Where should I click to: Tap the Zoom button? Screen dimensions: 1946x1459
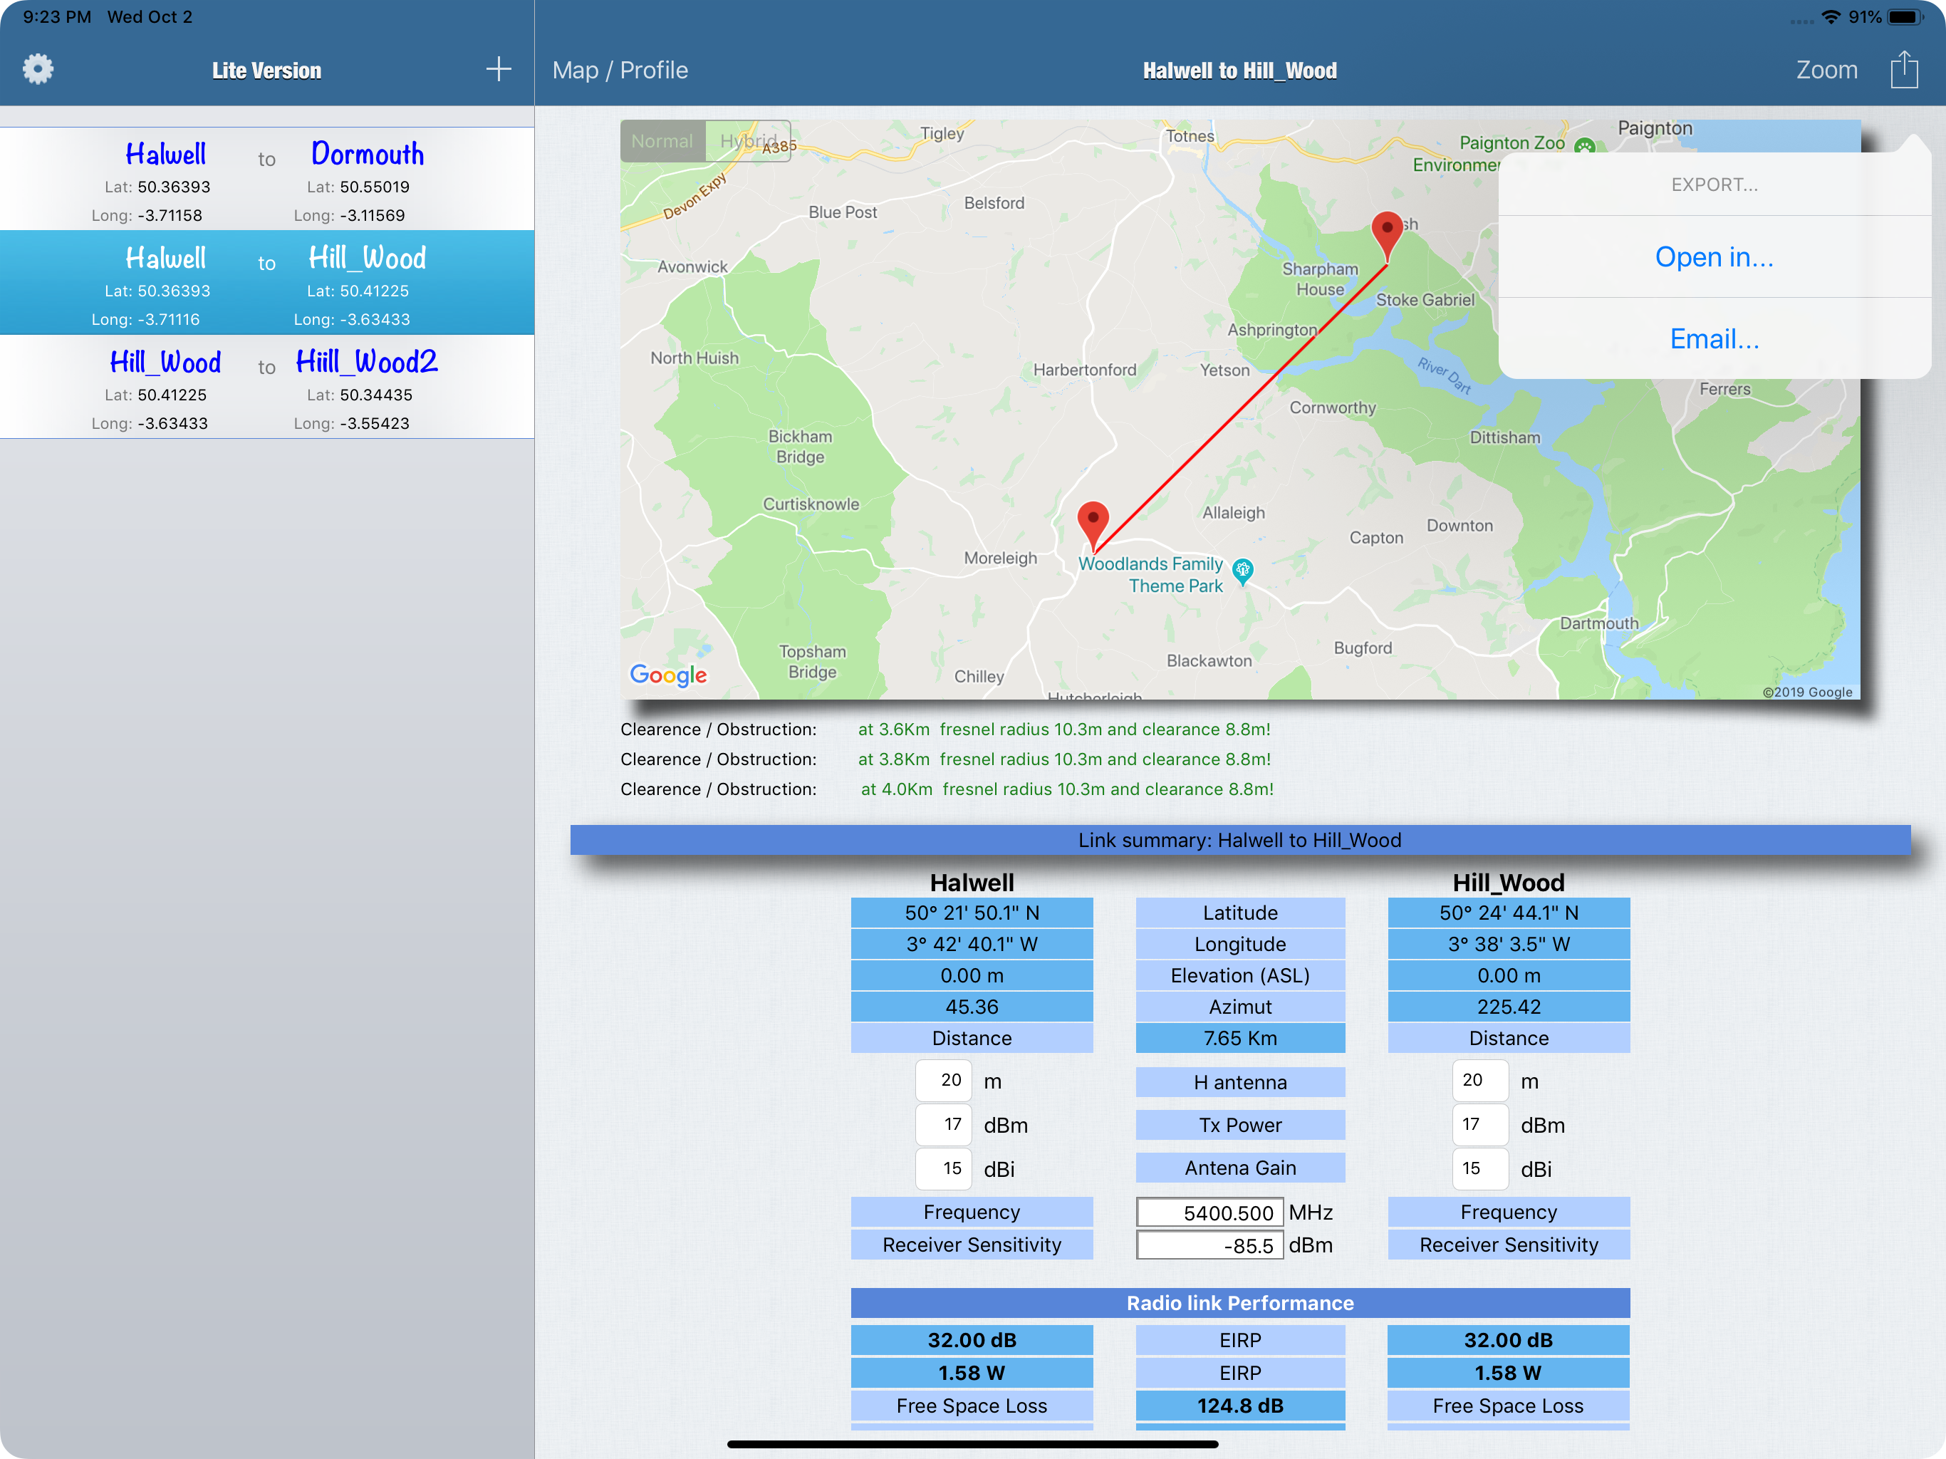point(1826,70)
